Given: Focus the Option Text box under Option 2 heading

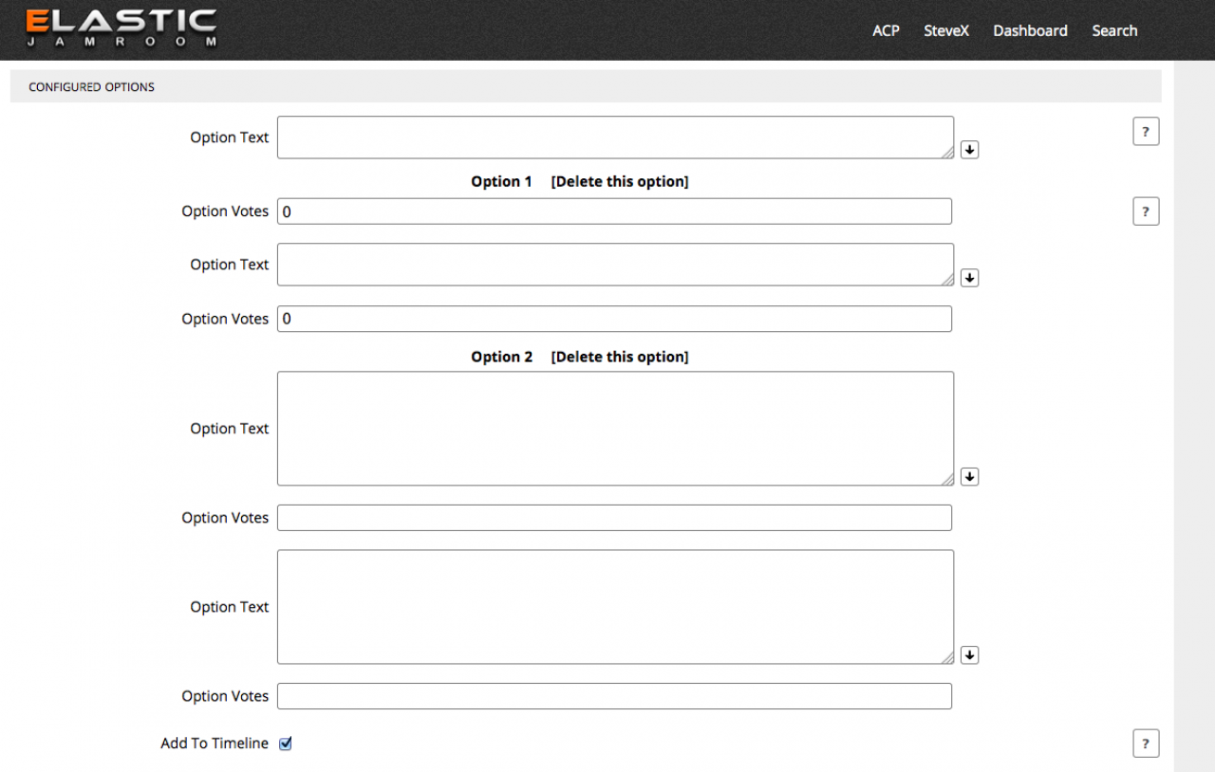Looking at the screenshot, I should (x=614, y=429).
